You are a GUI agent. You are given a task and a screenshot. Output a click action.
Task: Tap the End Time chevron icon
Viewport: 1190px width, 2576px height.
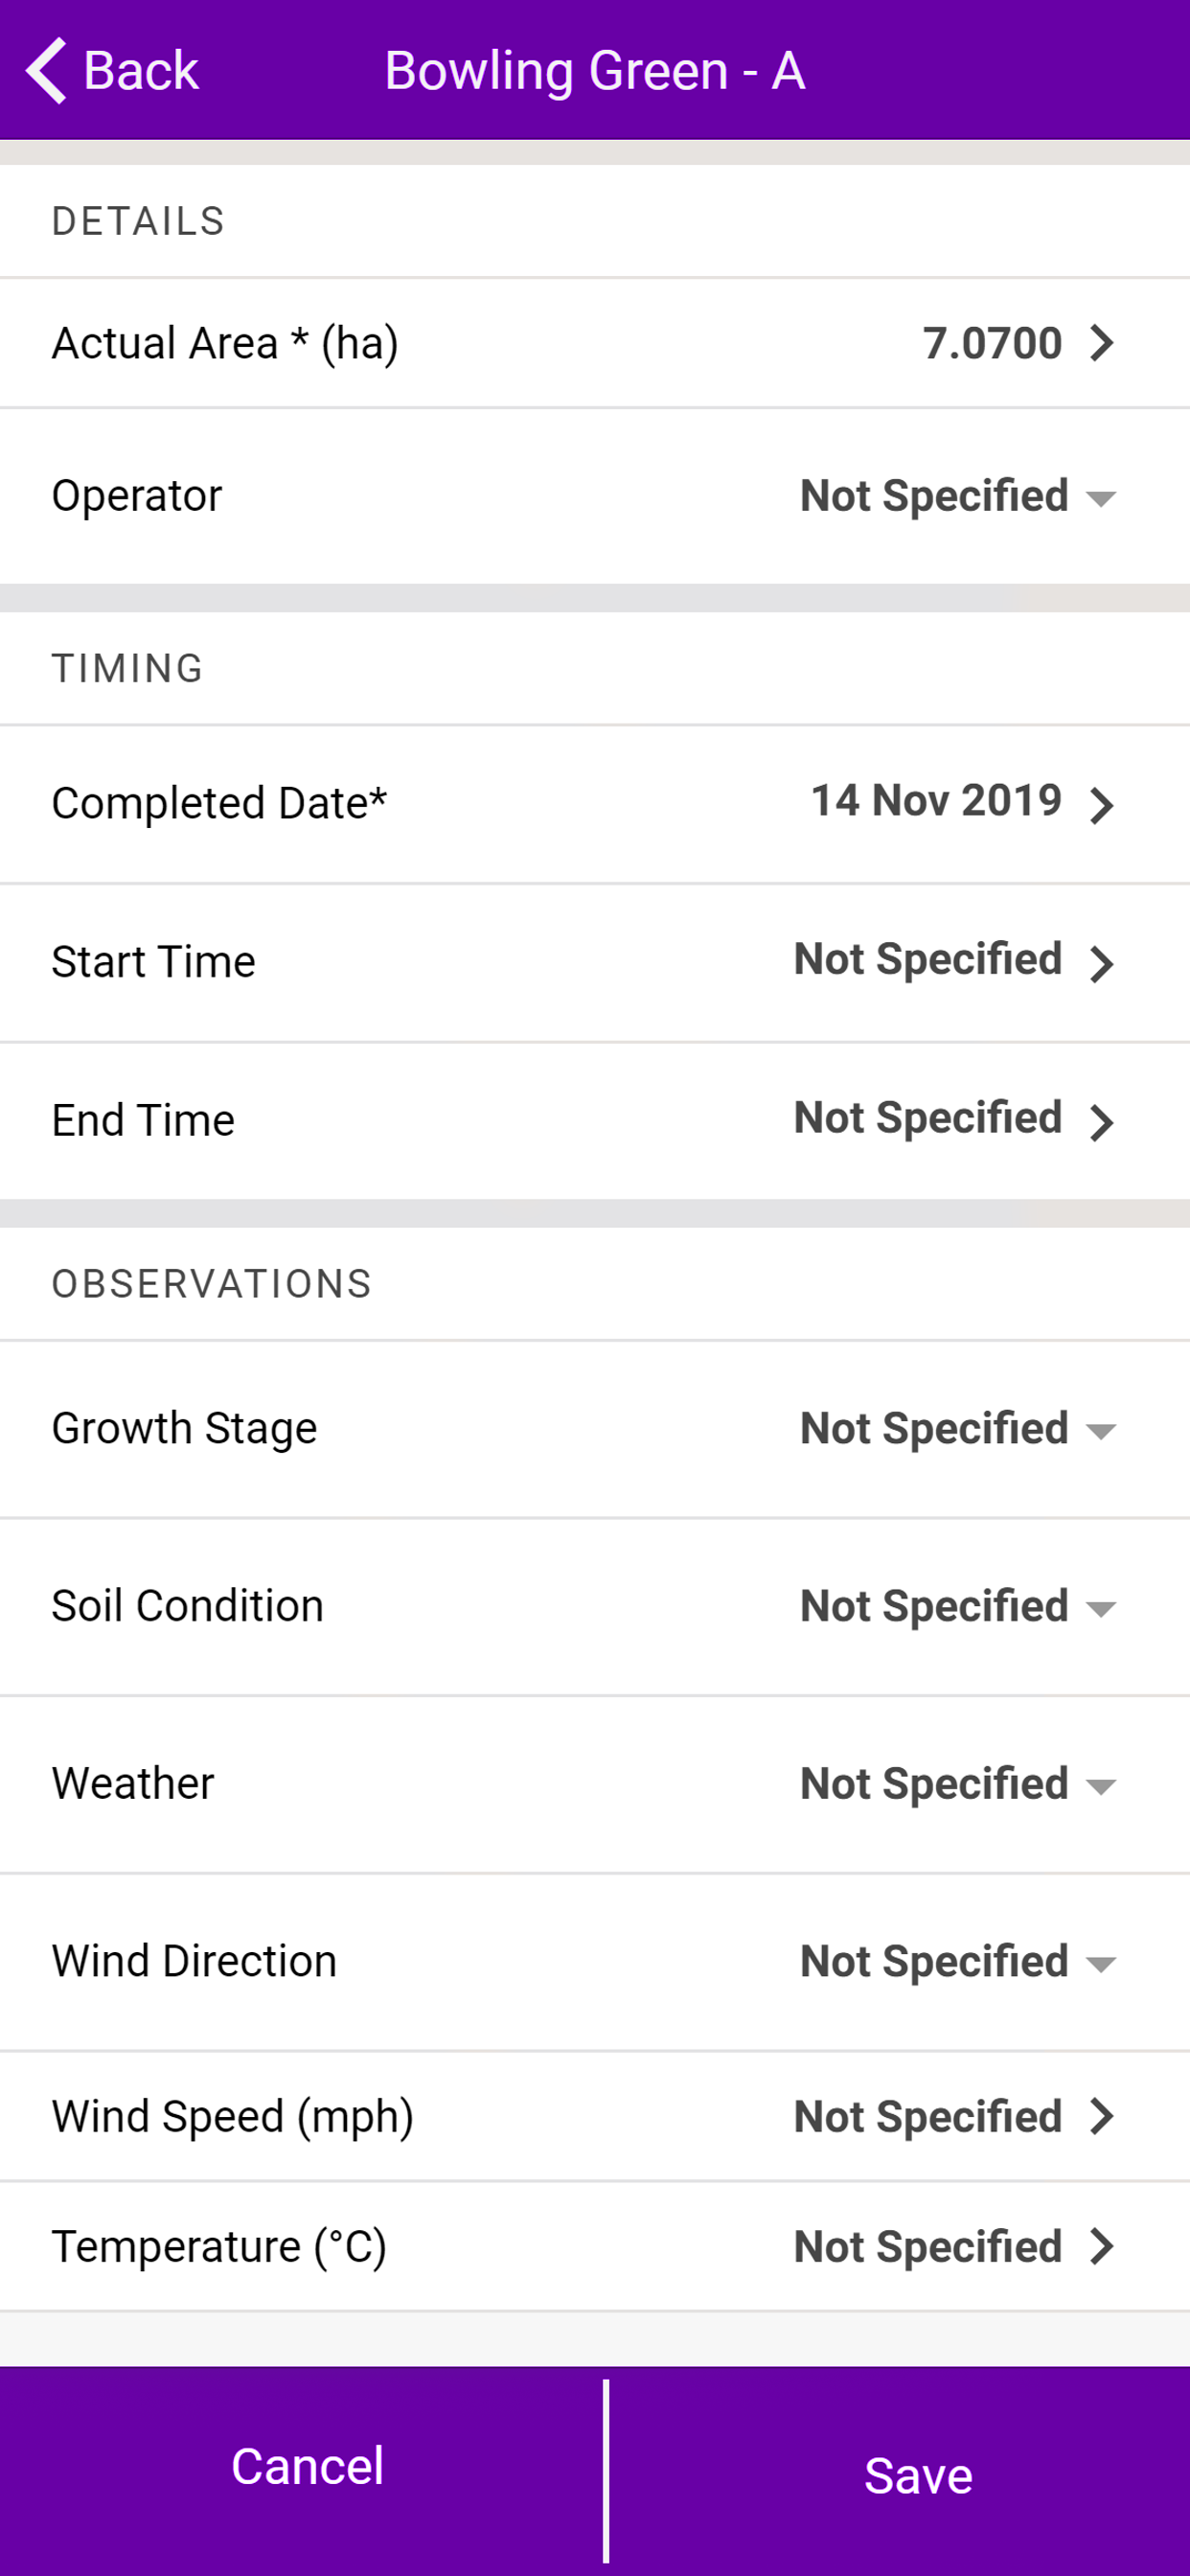[x=1101, y=1122]
